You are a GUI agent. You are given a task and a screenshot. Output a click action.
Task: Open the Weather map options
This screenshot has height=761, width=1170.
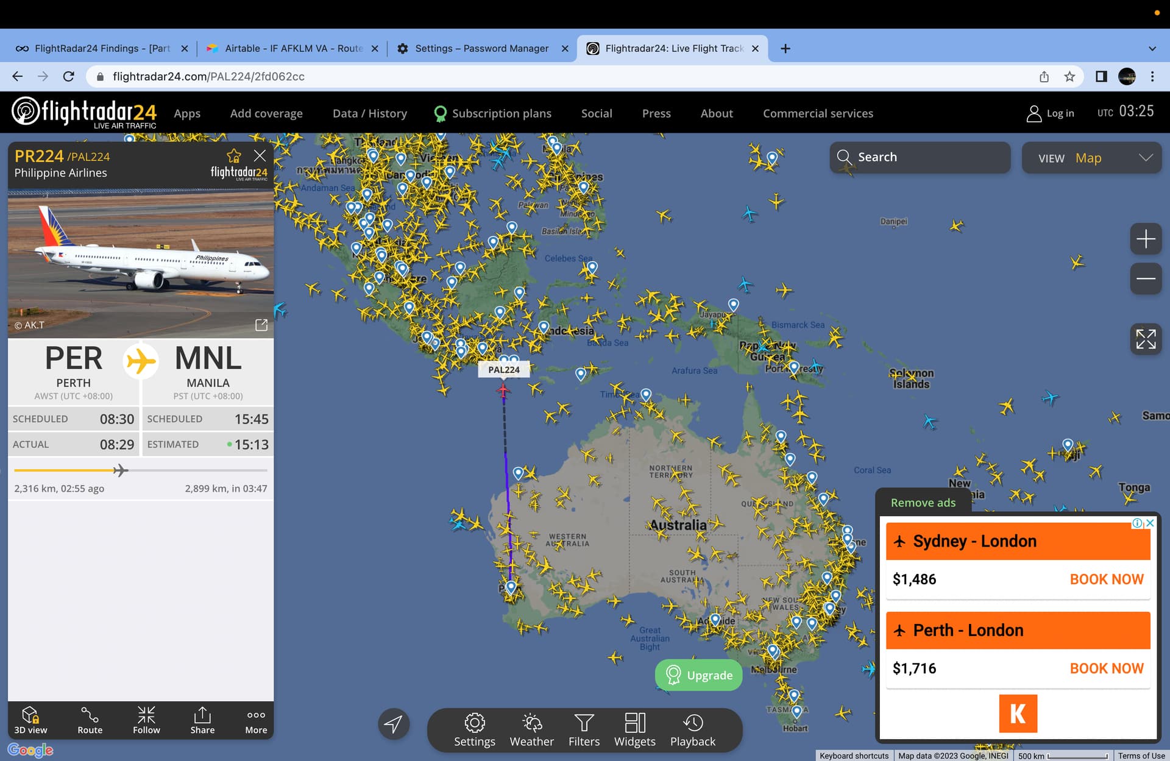[531, 730]
